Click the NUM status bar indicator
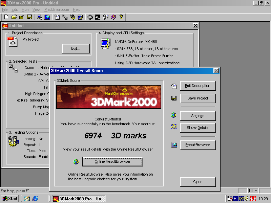This screenshot has width=271, height=203. [x=253, y=191]
